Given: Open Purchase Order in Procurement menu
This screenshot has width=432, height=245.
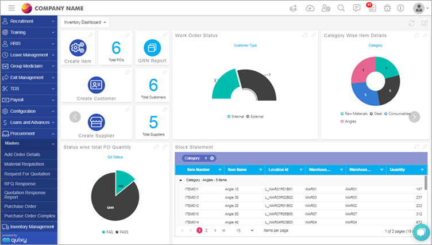Looking at the screenshot, I should [20, 206].
